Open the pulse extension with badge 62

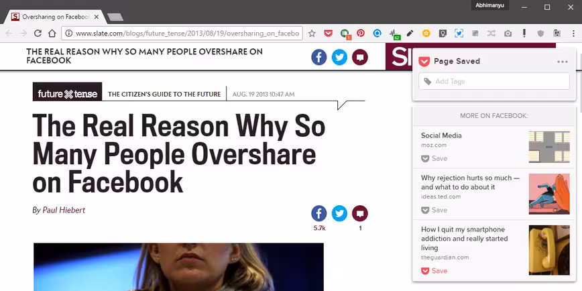[x=394, y=34]
